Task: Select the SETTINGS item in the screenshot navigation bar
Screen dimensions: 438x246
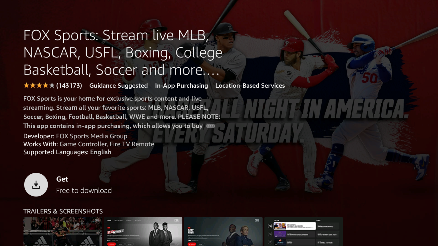Action: [x=138, y=220]
